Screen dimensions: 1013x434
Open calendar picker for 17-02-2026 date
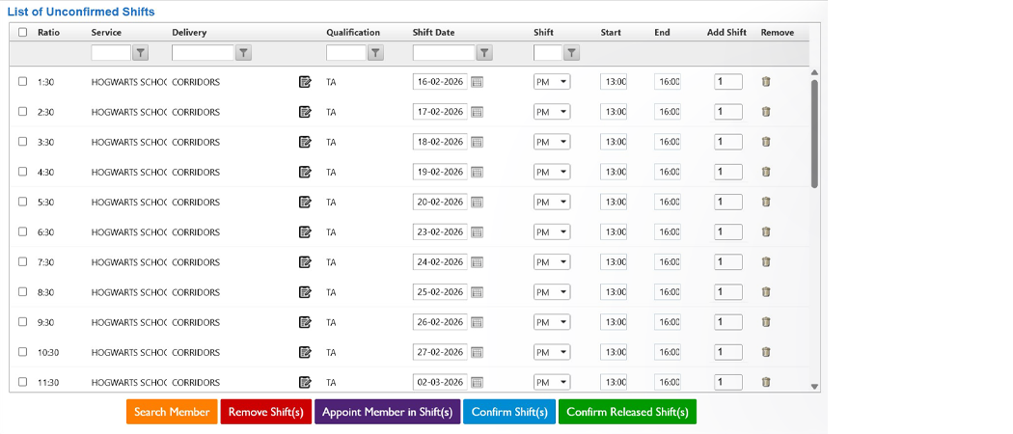pyautogui.click(x=477, y=112)
